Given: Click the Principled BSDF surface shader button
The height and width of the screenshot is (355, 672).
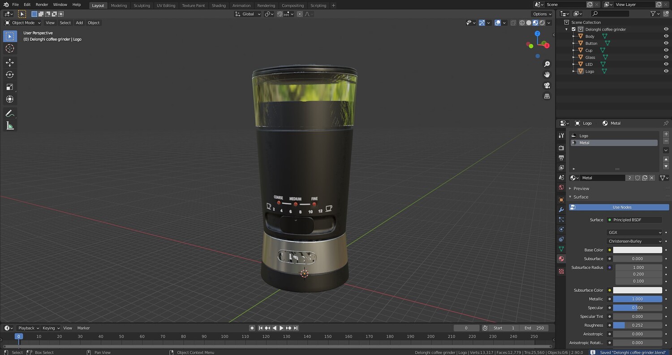Looking at the screenshot, I should click(634, 220).
